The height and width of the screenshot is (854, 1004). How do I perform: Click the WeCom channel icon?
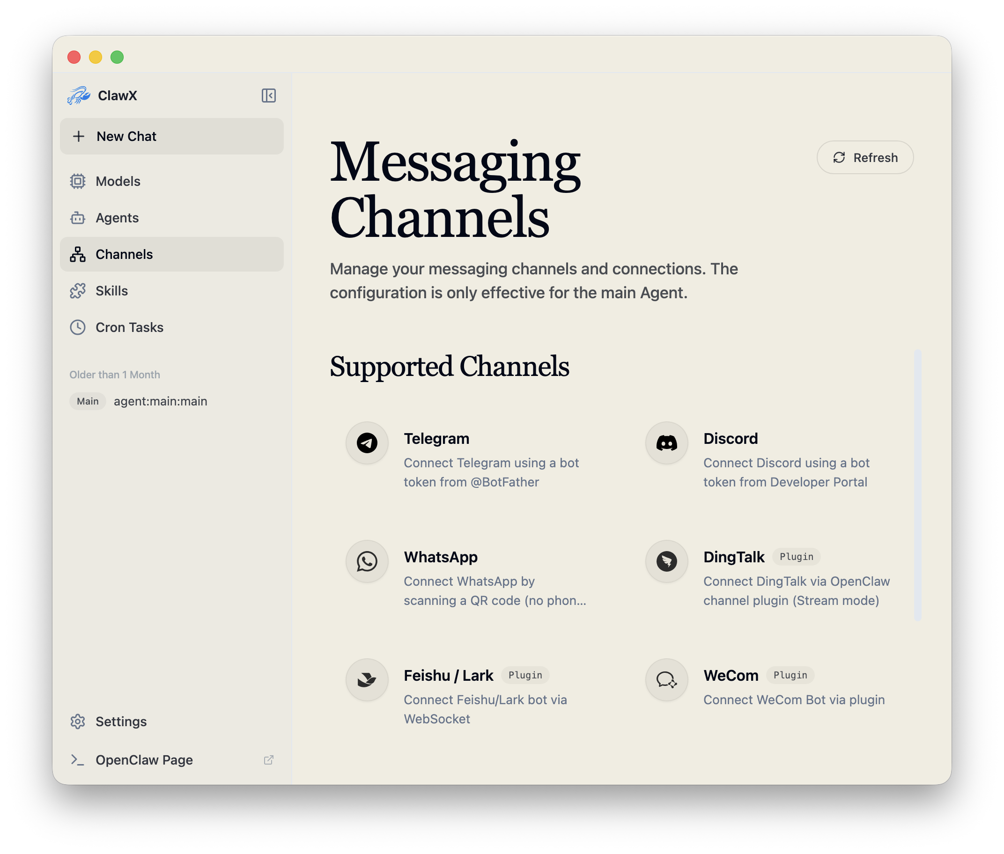point(666,680)
